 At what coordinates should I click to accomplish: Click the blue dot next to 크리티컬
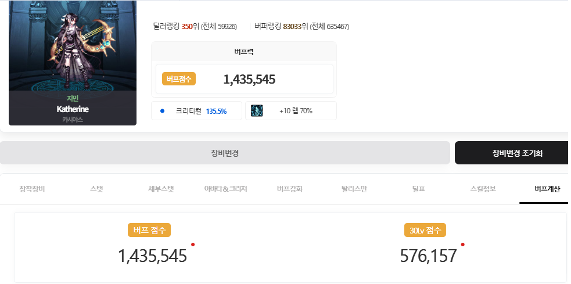(x=163, y=110)
